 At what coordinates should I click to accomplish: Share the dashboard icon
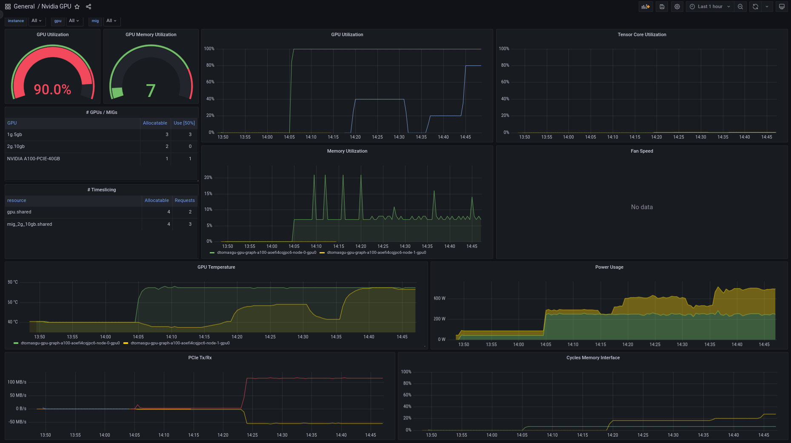click(89, 6)
